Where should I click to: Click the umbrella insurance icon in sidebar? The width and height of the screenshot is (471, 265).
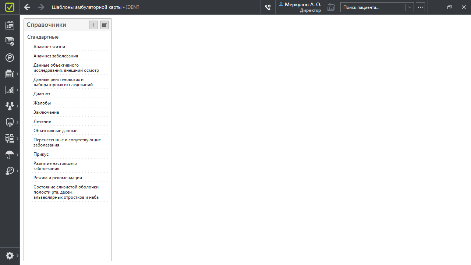(10, 155)
